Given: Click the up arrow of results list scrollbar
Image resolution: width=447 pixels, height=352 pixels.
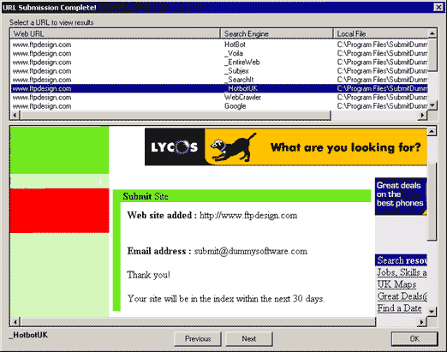Looking at the screenshot, I should point(432,33).
